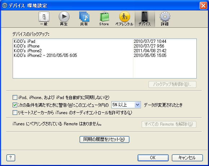Uncheck the data-change warning checkbox
Viewport: 209px width, 166px height.
click(15, 105)
